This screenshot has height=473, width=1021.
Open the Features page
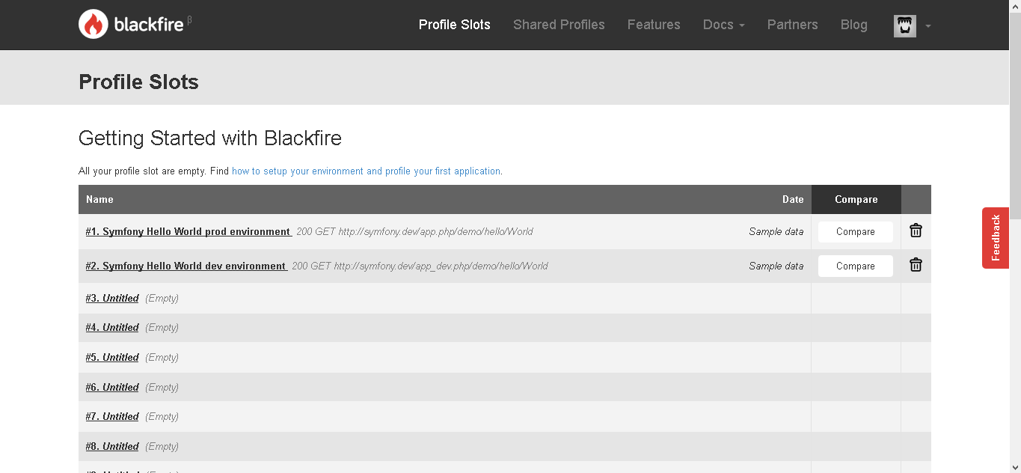click(x=654, y=25)
